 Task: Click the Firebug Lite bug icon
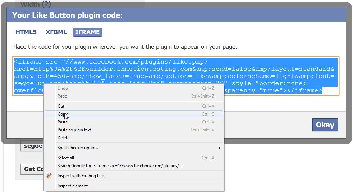(x=49, y=175)
